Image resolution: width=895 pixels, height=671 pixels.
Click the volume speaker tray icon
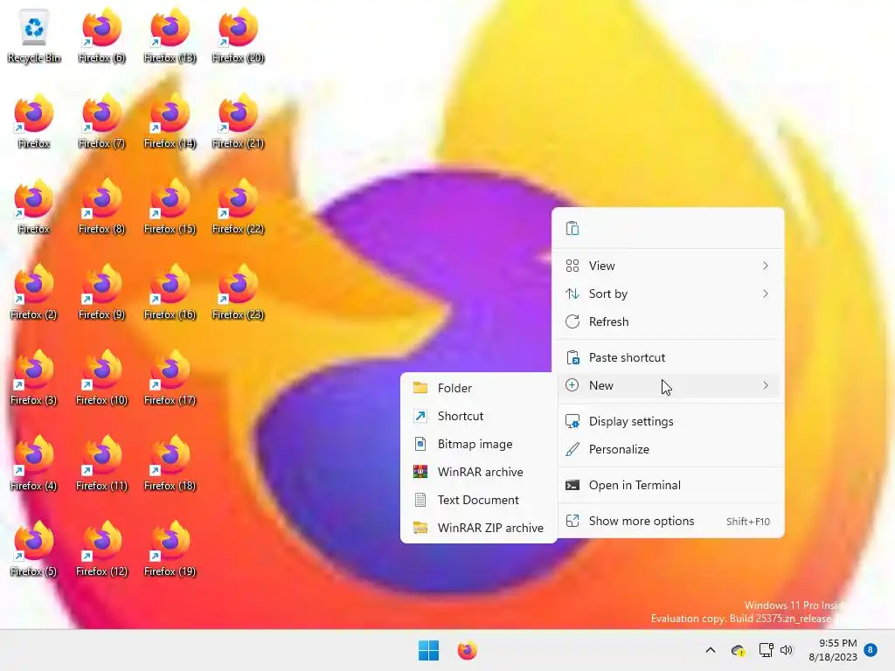pyautogui.click(x=787, y=650)
